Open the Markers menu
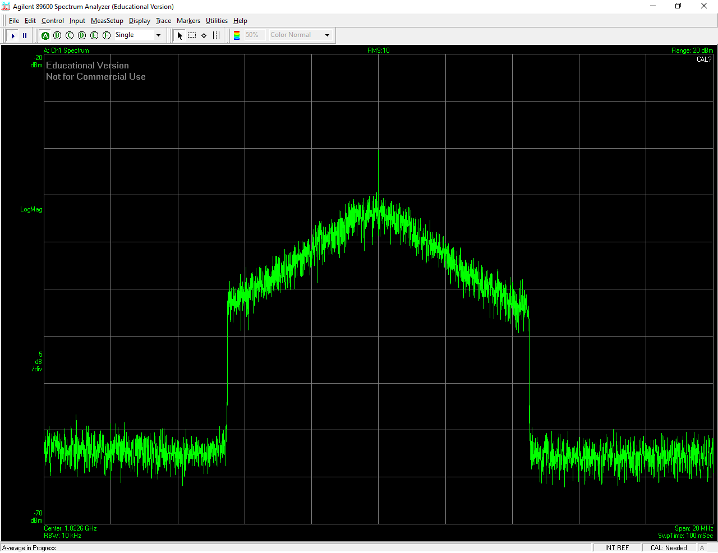This screenshot has height=553, width=718. click(188, 21)
